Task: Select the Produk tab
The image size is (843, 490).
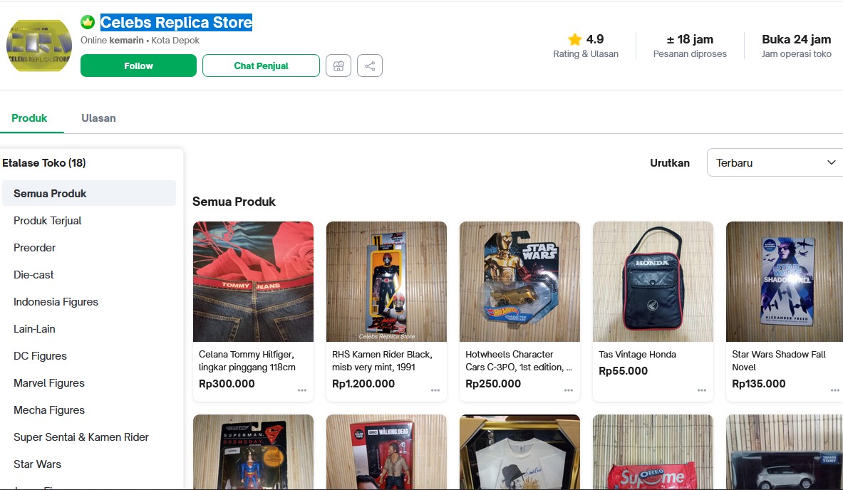Action: tap(29, 118)
